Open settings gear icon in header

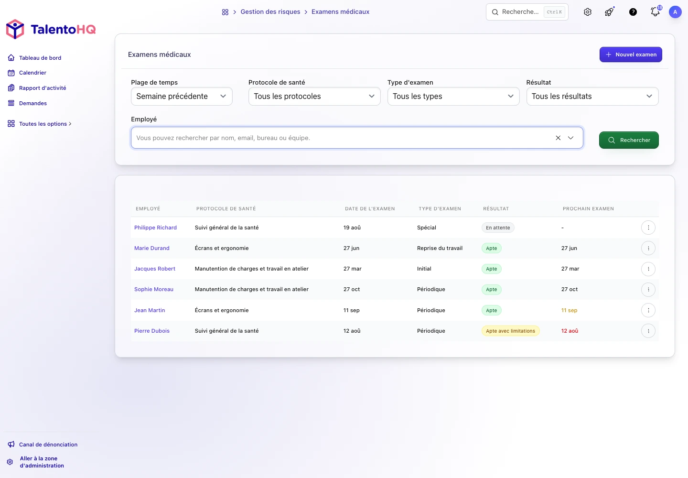coord(588,12)
